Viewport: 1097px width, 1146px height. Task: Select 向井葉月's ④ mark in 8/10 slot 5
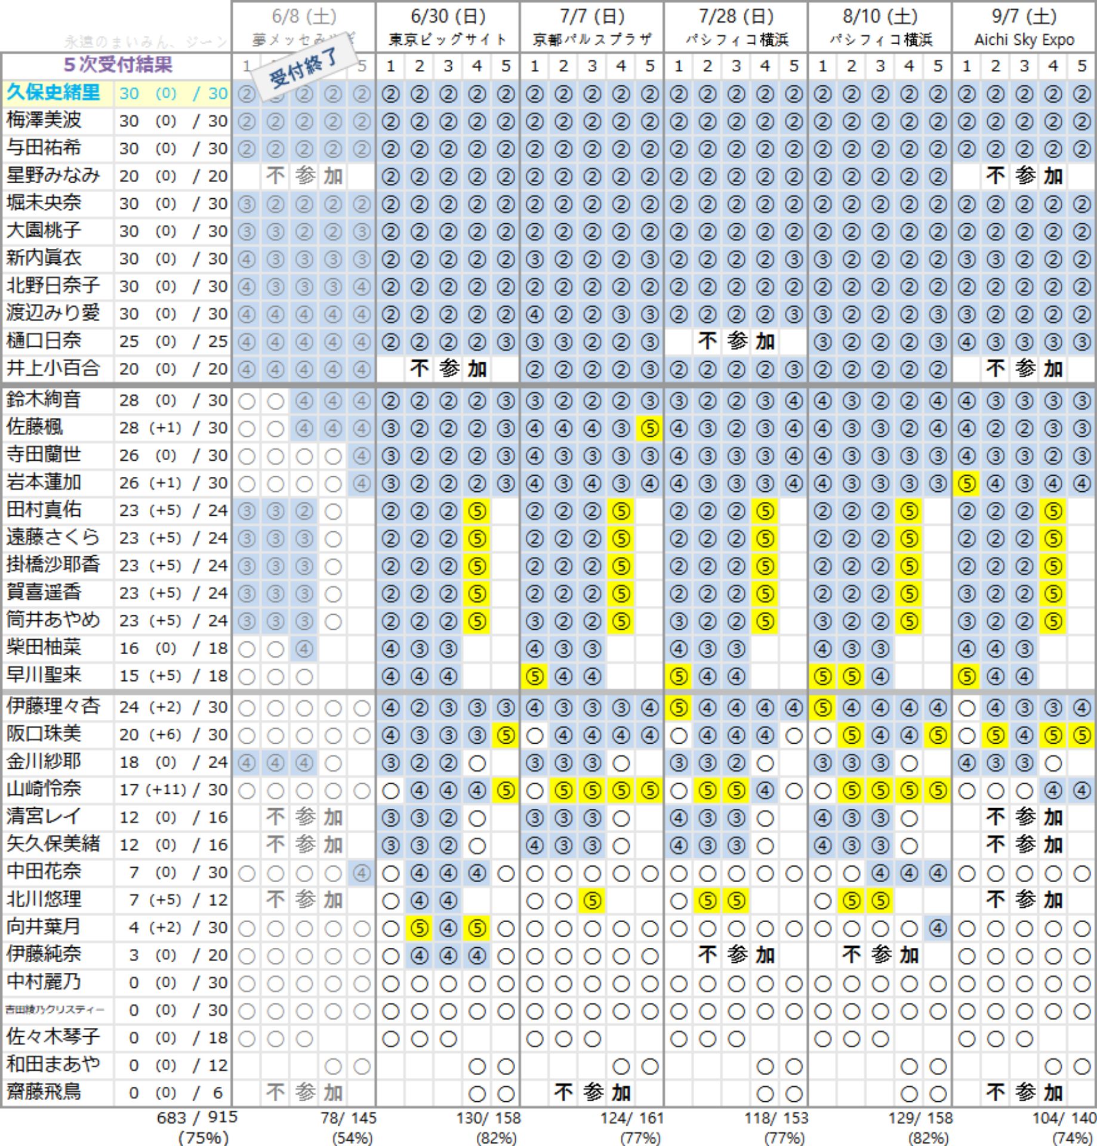(x=938, y=928)
